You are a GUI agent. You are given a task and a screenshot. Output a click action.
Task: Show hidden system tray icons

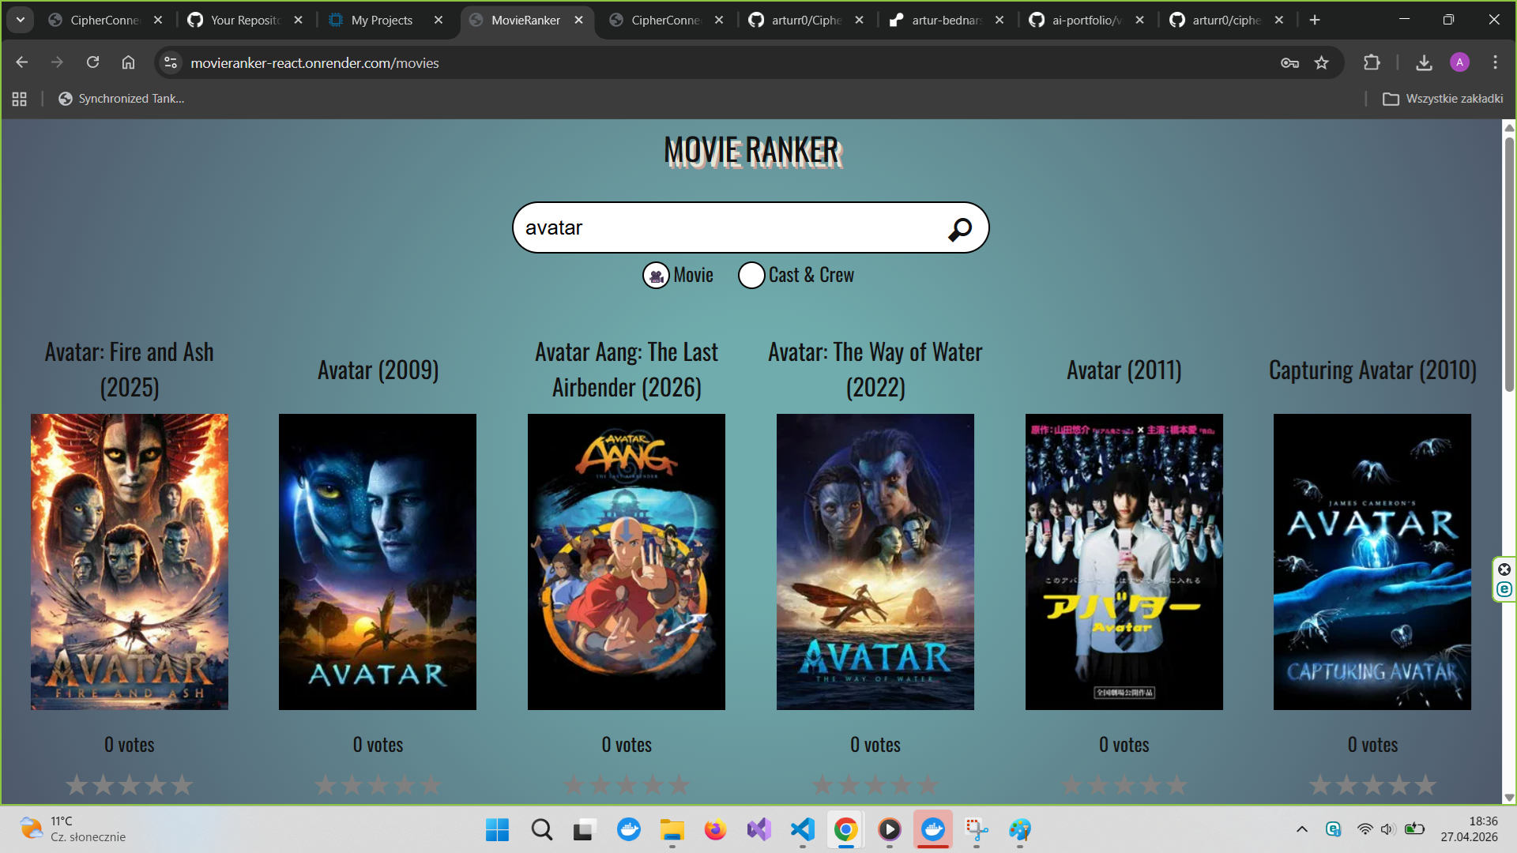1302,829
